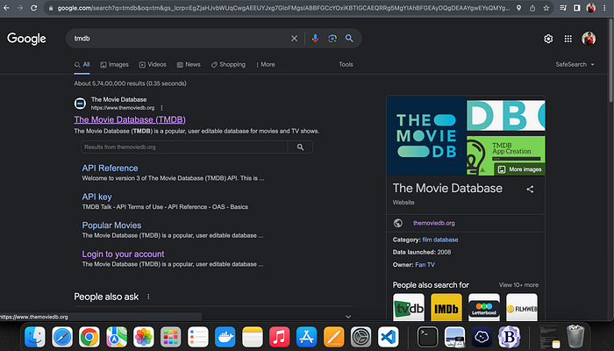Open Google quick settings gear
This screenshot has height=351, width=614.
(x=548, y=39)
